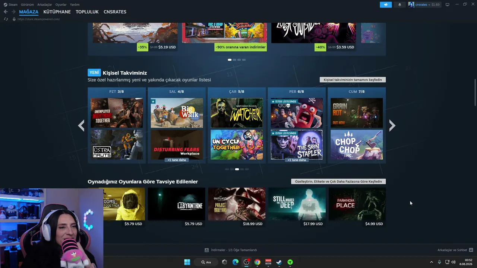
Task: Open the Arkadaşlar menu
Action: [x=45, y=5]
